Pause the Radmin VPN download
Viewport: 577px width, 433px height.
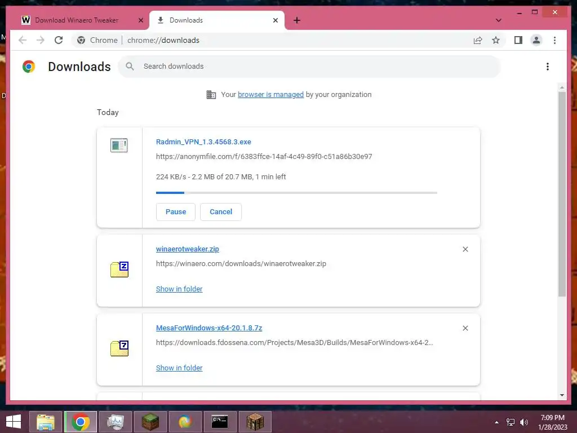tap(176, 212)
